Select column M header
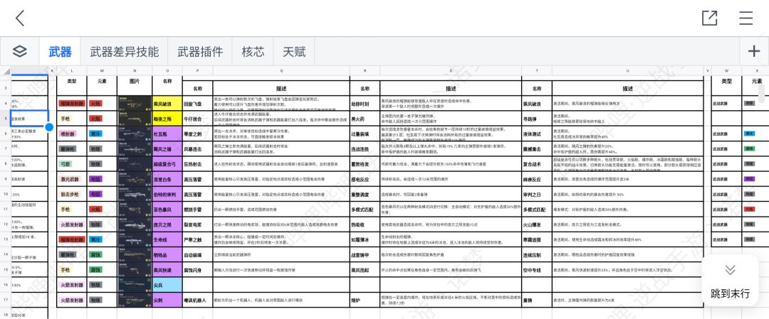Viewport: 769px width, 319px height. [x=102, y=71]
